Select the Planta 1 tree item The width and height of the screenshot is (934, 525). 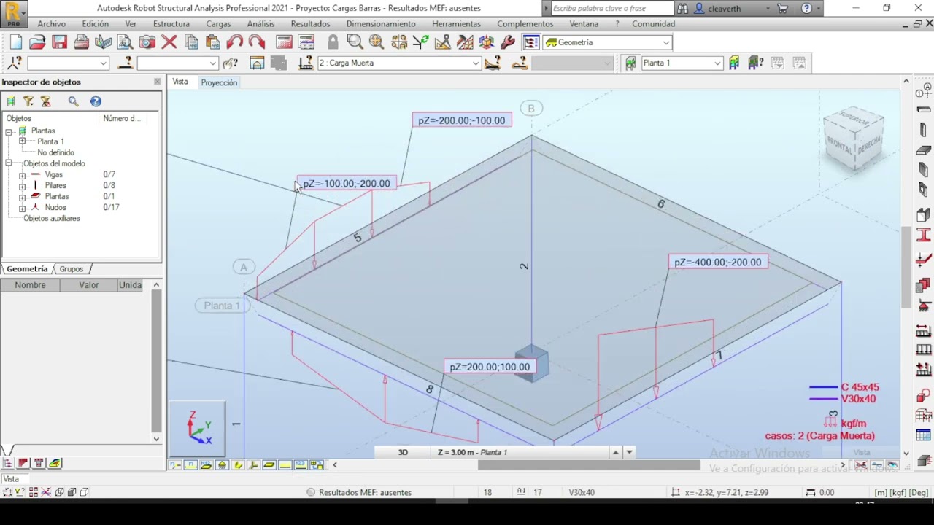50,141
